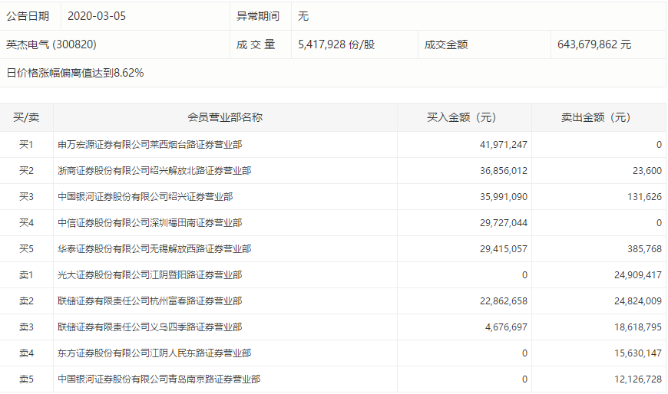The height and width of the screenshot is (394, 668).
Task: Select the 买1 row label
Action: click(26, 145)
